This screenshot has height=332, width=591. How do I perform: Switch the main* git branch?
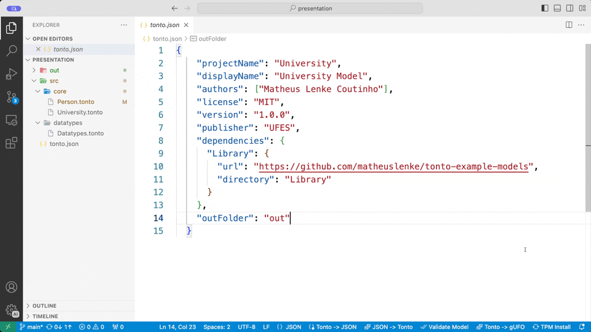pyautogui.click(x=31, y=326)
